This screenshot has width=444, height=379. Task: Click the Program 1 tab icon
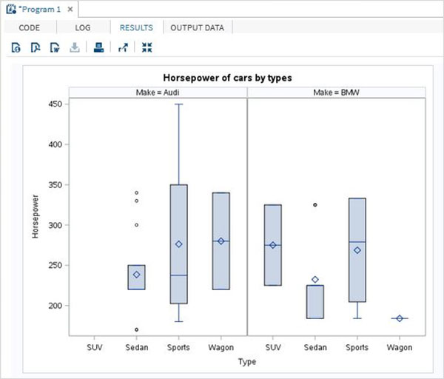tap(11, 10)
